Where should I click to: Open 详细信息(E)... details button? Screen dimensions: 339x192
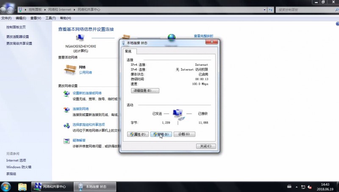(145, 91)
